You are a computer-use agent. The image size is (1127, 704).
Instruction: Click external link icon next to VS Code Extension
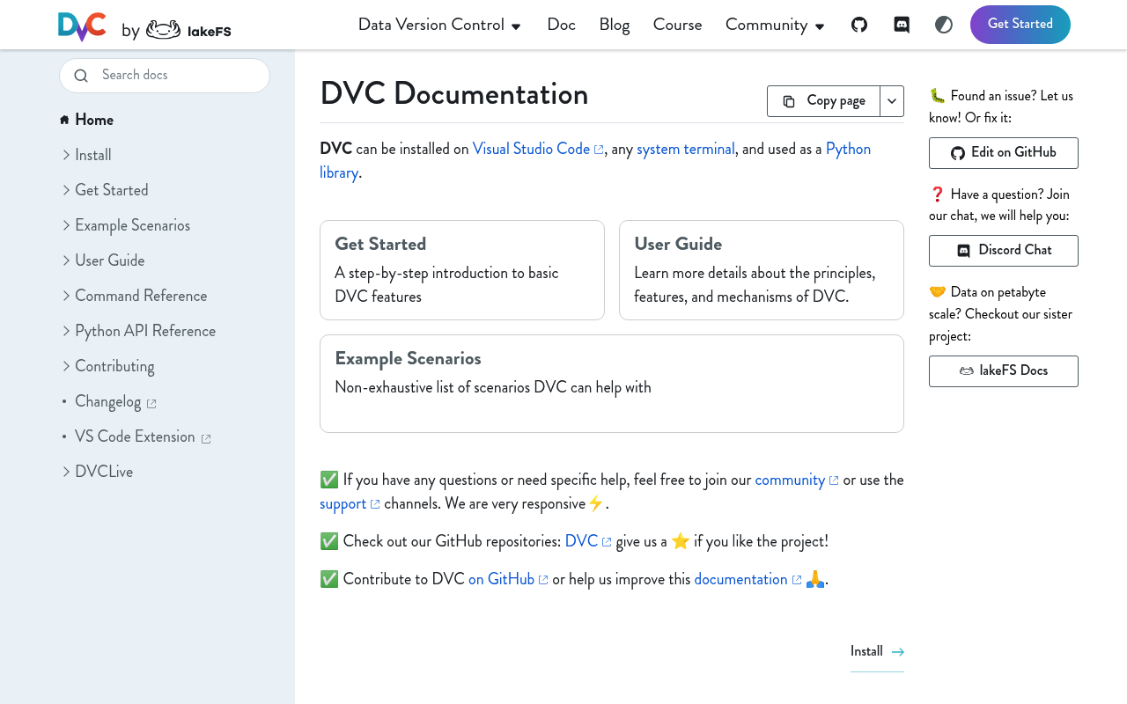point(206,439)
